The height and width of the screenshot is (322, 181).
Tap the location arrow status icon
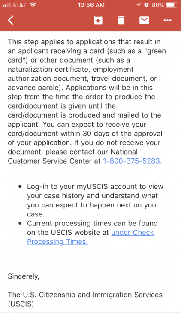tap(139, 5)
